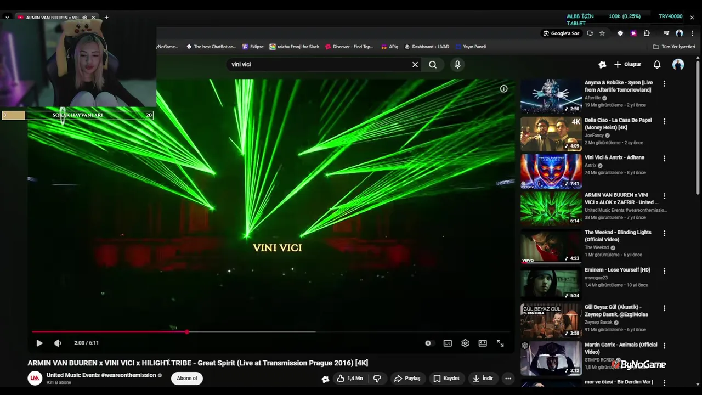Click Google'a Sor in the address bar
This screenshot has height=395, width=702.
pos(561,33)
